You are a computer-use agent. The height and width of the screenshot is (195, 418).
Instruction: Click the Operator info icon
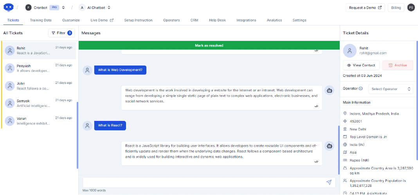tap(361, 89)
